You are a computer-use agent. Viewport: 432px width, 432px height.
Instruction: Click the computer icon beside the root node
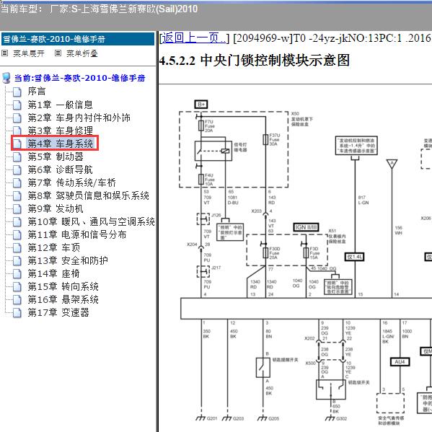pyautogui.click(x=6, y=78)
